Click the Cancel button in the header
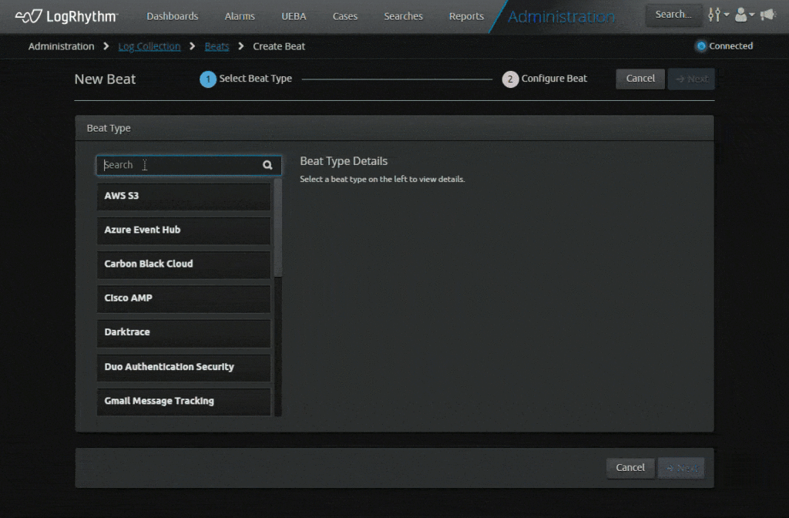Image resolution: width=789 pixels, height=518 pixels. [x=640, y=79]
